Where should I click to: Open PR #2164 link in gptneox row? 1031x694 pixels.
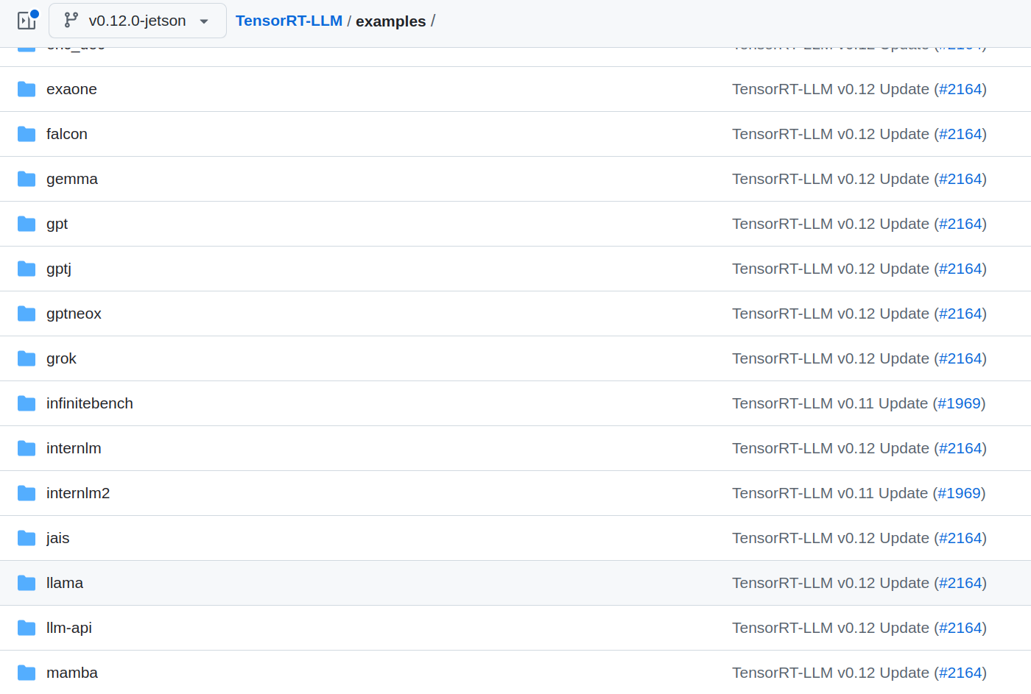click(960, 314)
